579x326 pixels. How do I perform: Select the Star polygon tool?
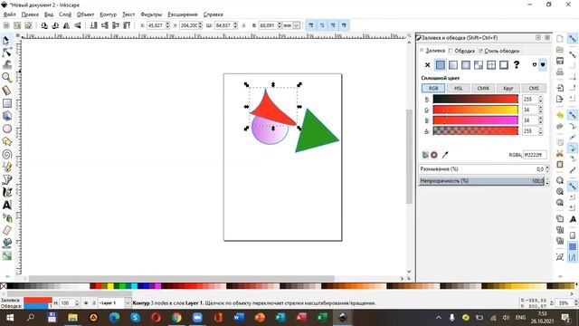click(6, 141)
